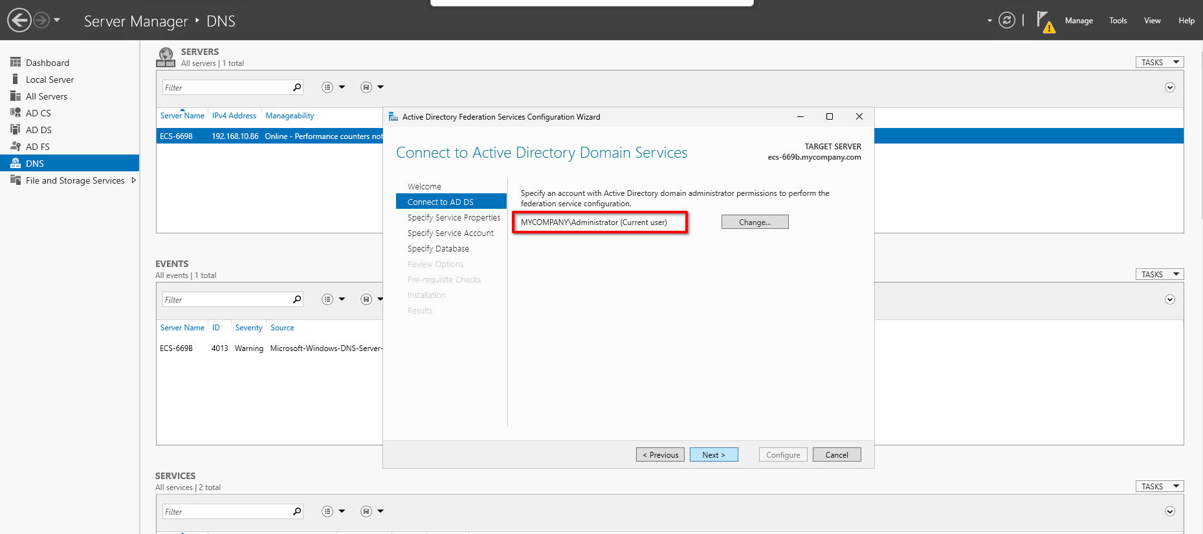Open Dashboard from the sidebar
The width and height of the screenshot is (1203, 534).
coord(47,63)
